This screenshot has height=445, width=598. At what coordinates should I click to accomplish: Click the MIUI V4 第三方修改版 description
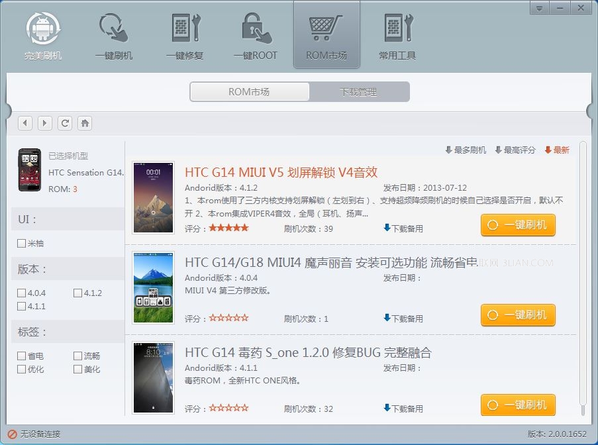coord(228,290)
